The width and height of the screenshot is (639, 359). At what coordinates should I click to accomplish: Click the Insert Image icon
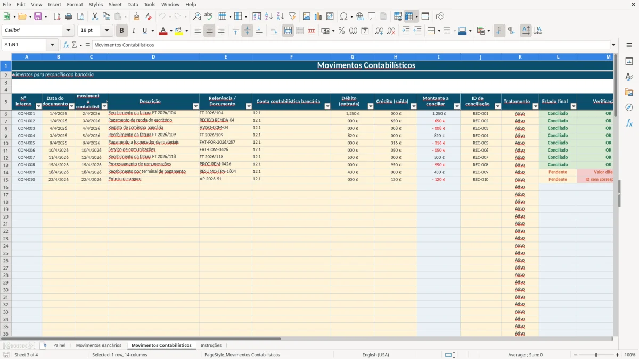(307, 16)
